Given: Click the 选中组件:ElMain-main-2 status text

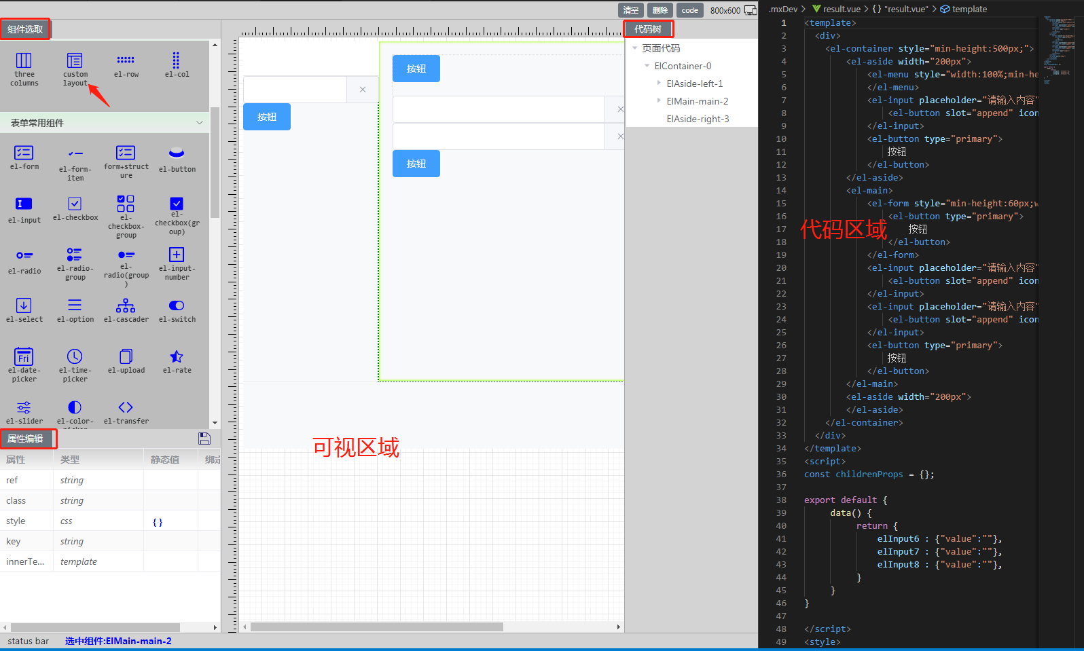Looking at the screenshot, I should pos(118,641).
